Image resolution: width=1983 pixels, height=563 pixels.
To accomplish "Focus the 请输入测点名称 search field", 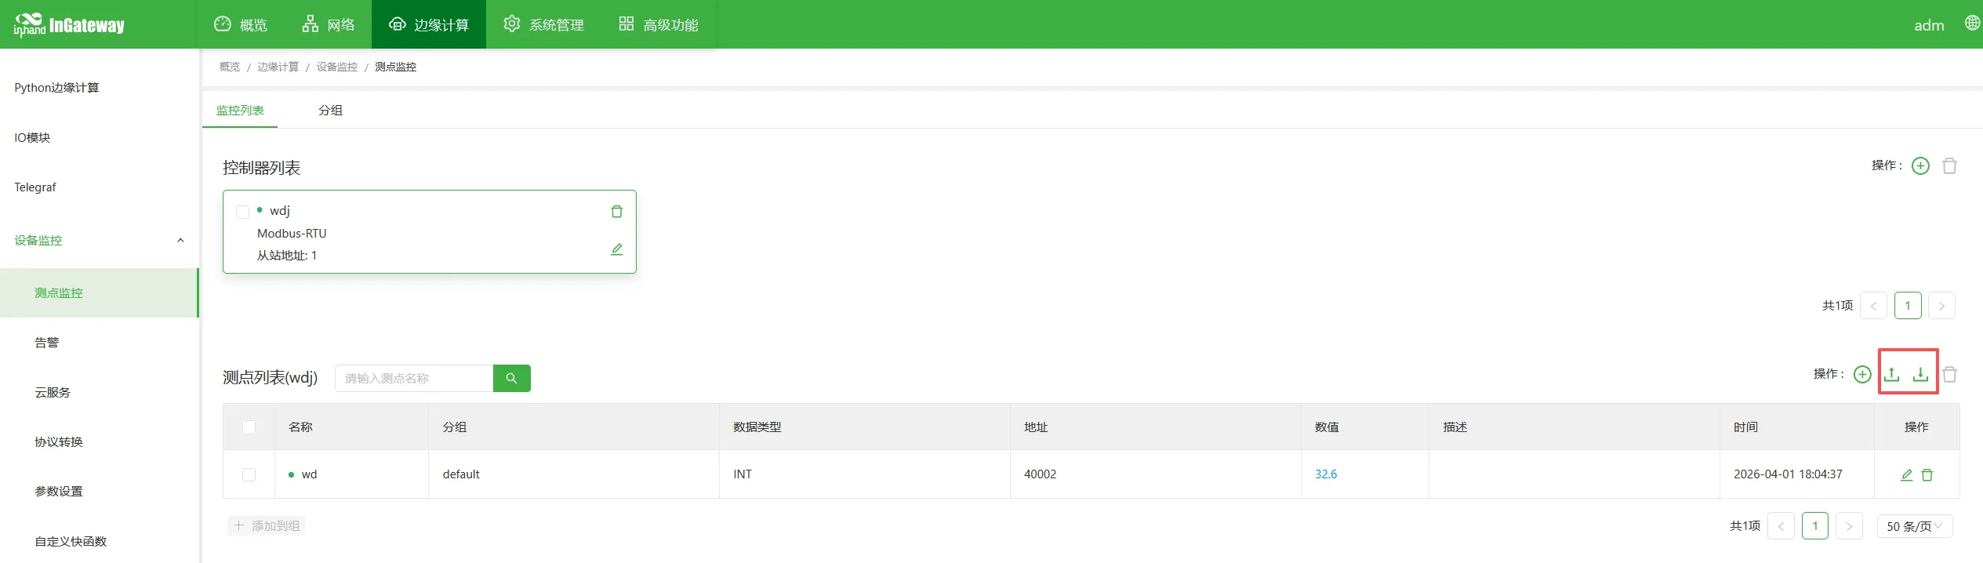I will pyautogui.click(x=414, y=378).
